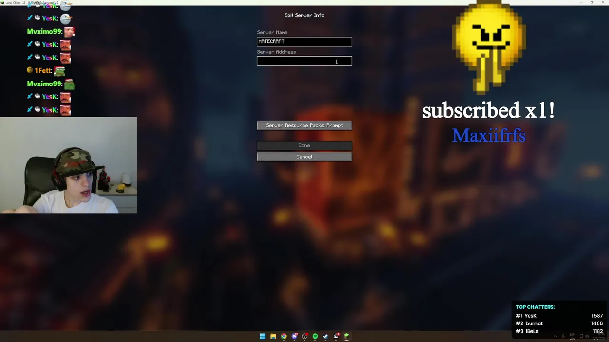Expand the hidden system tray icons chevron
The width and height of the screenshot is (609, 342).
pyautogui.click(x=556, y=336)
